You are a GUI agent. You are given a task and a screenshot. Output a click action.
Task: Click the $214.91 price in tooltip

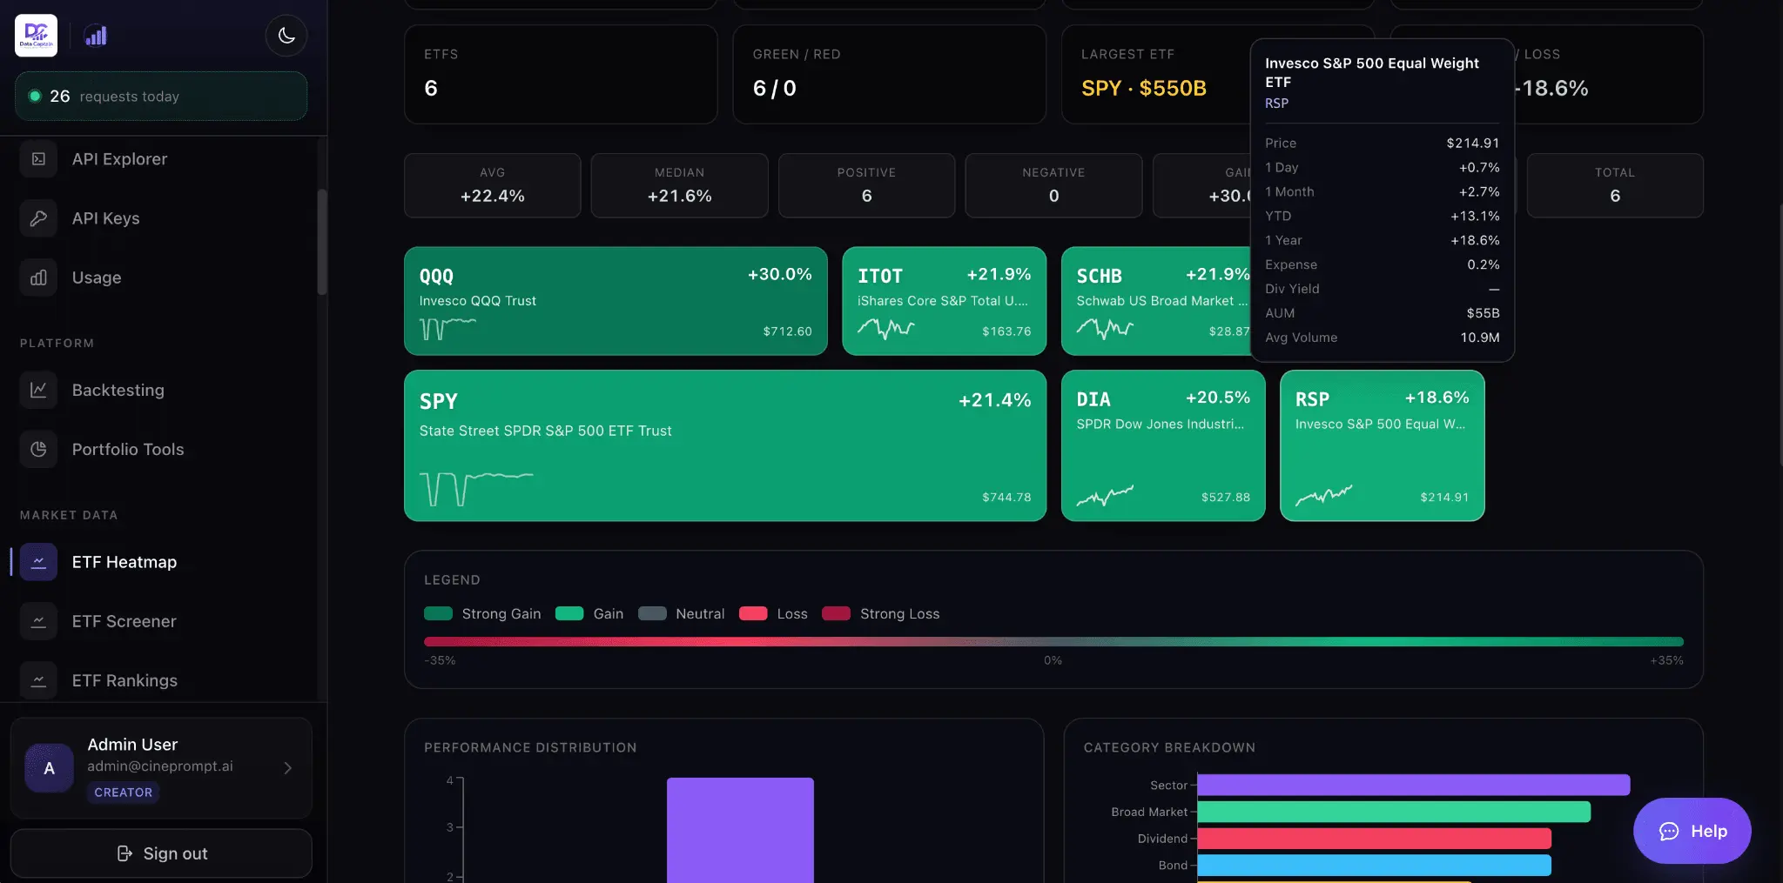pyautogui.click(x=1473, y=143)
